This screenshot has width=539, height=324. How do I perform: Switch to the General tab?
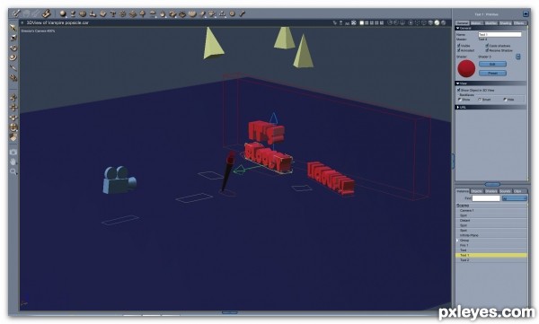[462, 23]
